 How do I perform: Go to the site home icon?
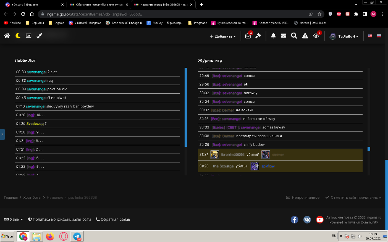tap(7, 36)
